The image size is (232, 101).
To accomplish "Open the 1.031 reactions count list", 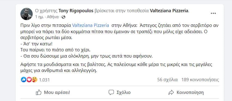I will [44, 80].
